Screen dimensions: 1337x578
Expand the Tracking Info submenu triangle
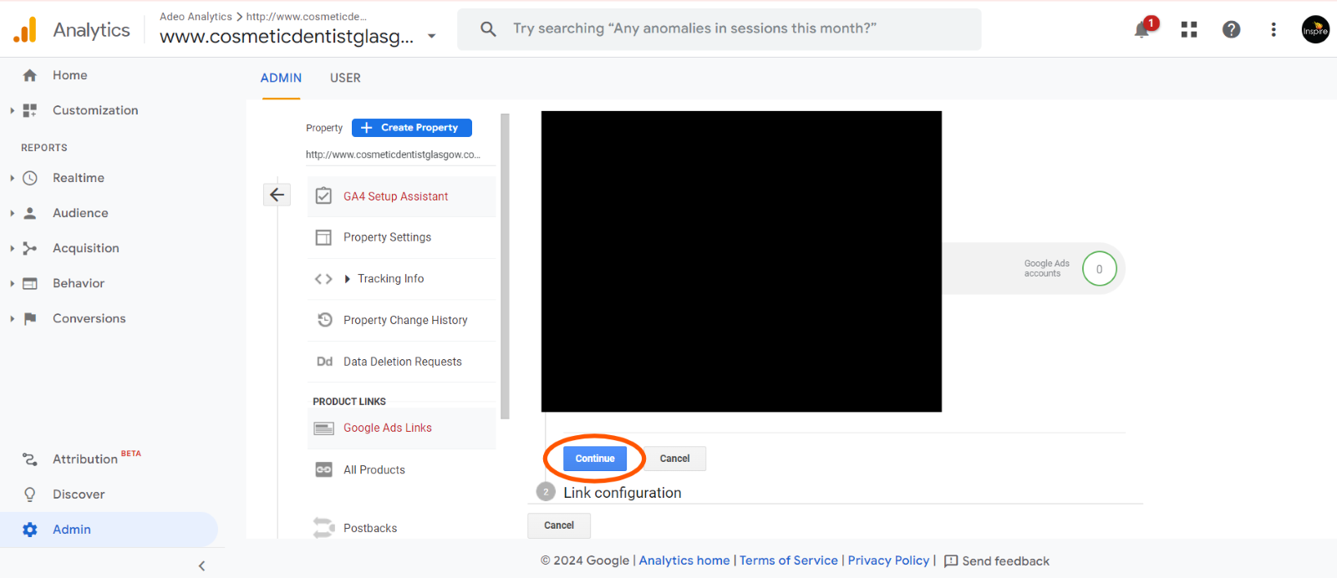[347, 279]
